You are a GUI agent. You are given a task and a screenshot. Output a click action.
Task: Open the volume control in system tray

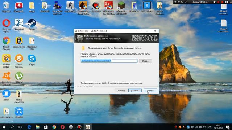204,127
